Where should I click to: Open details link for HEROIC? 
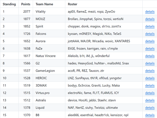[x=150, y=78]
